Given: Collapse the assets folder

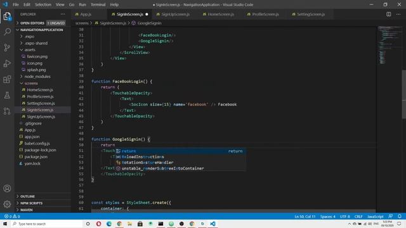Looking at the screenshot, I should [x=30, y=49].
